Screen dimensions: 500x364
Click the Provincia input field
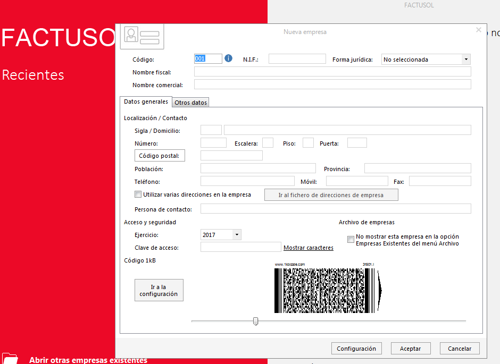pyautogui.click(x=418, y=168)
